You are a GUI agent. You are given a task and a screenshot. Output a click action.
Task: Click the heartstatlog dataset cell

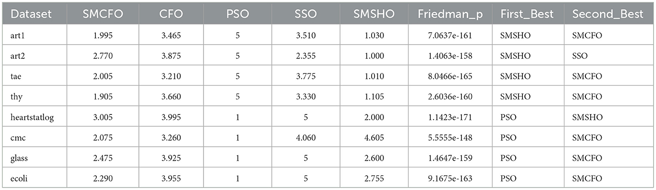(x=32, y=117)
